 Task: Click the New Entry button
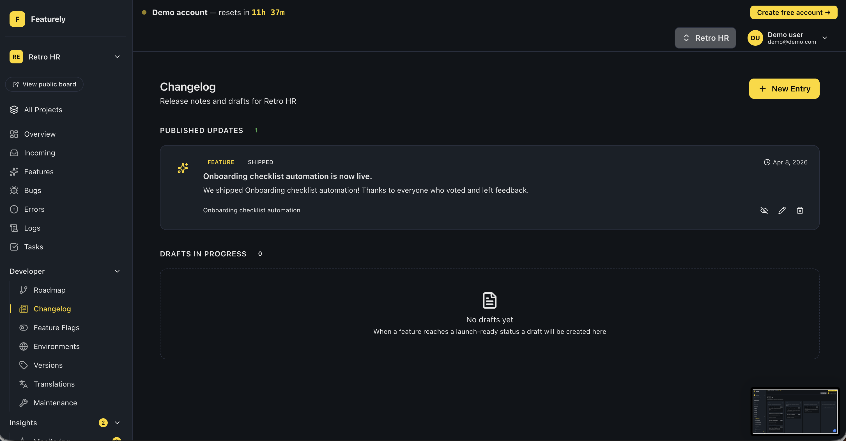click(x=784, y=89)
